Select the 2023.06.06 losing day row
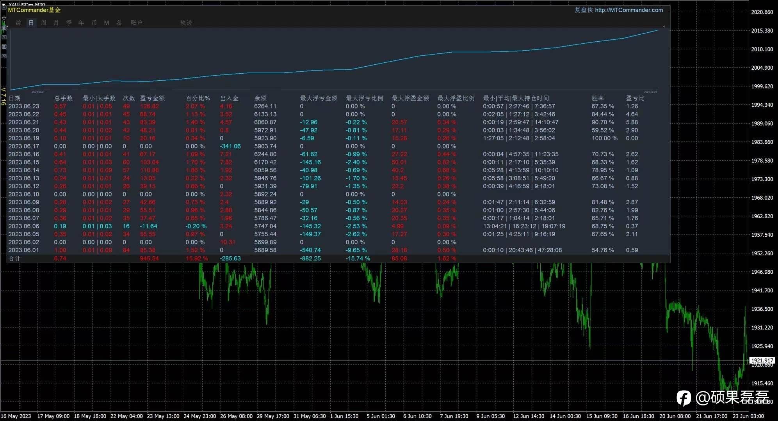778x421 pixels. (24, 226)
